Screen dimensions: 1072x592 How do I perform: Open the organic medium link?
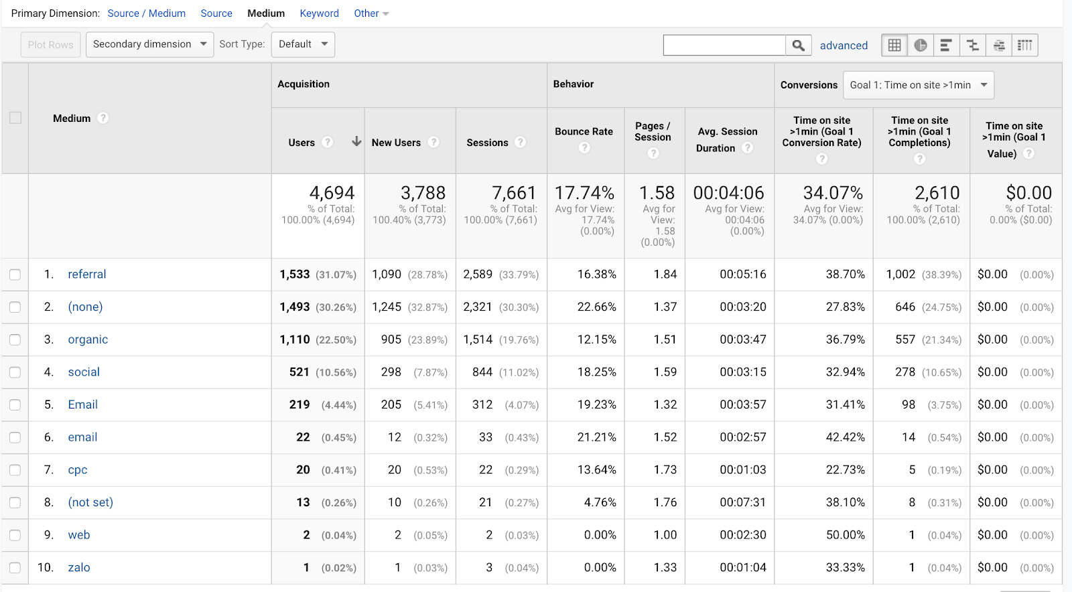click(88, 340)
